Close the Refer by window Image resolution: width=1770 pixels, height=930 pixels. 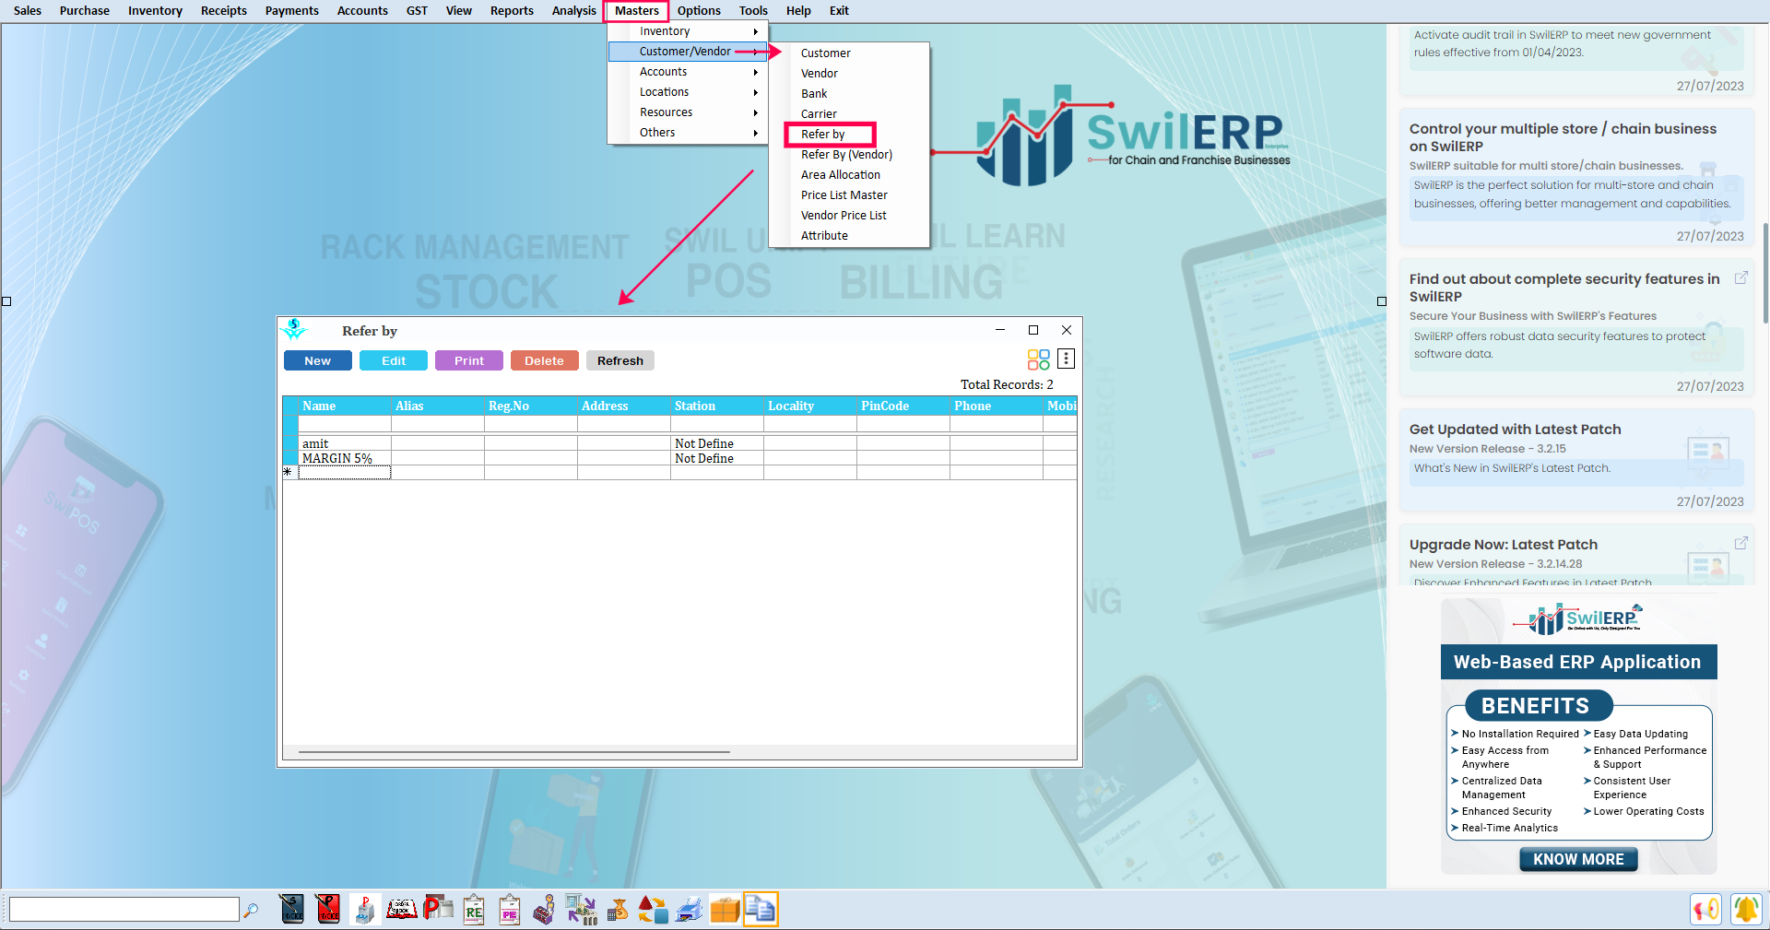click(1067, 330)
